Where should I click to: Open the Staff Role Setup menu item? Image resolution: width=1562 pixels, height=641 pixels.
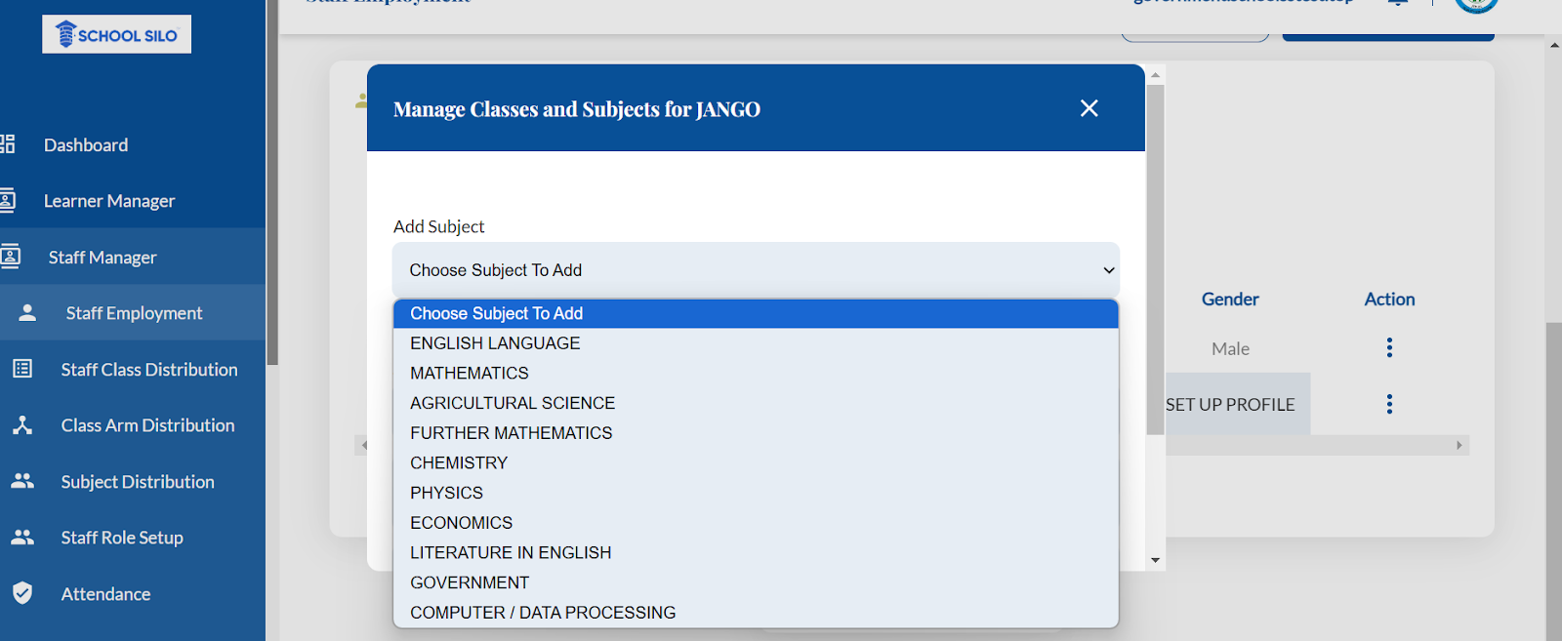122,538
